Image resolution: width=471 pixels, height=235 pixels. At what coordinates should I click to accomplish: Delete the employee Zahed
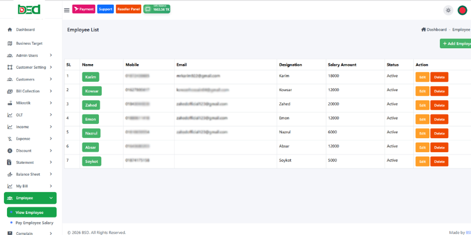point(439,105)
